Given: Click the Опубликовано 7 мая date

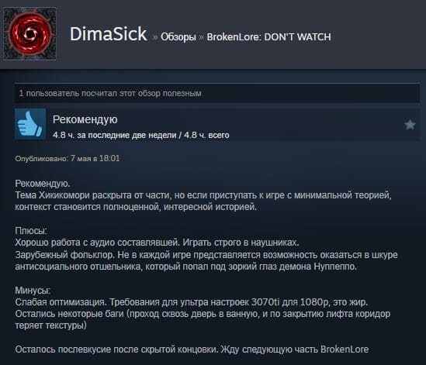Looking at the screenshot, I should 68,159.
